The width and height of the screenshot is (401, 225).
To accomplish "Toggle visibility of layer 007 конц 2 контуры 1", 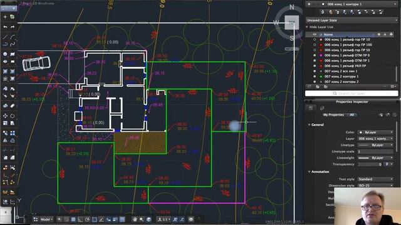I will click(x=315, y=76).
